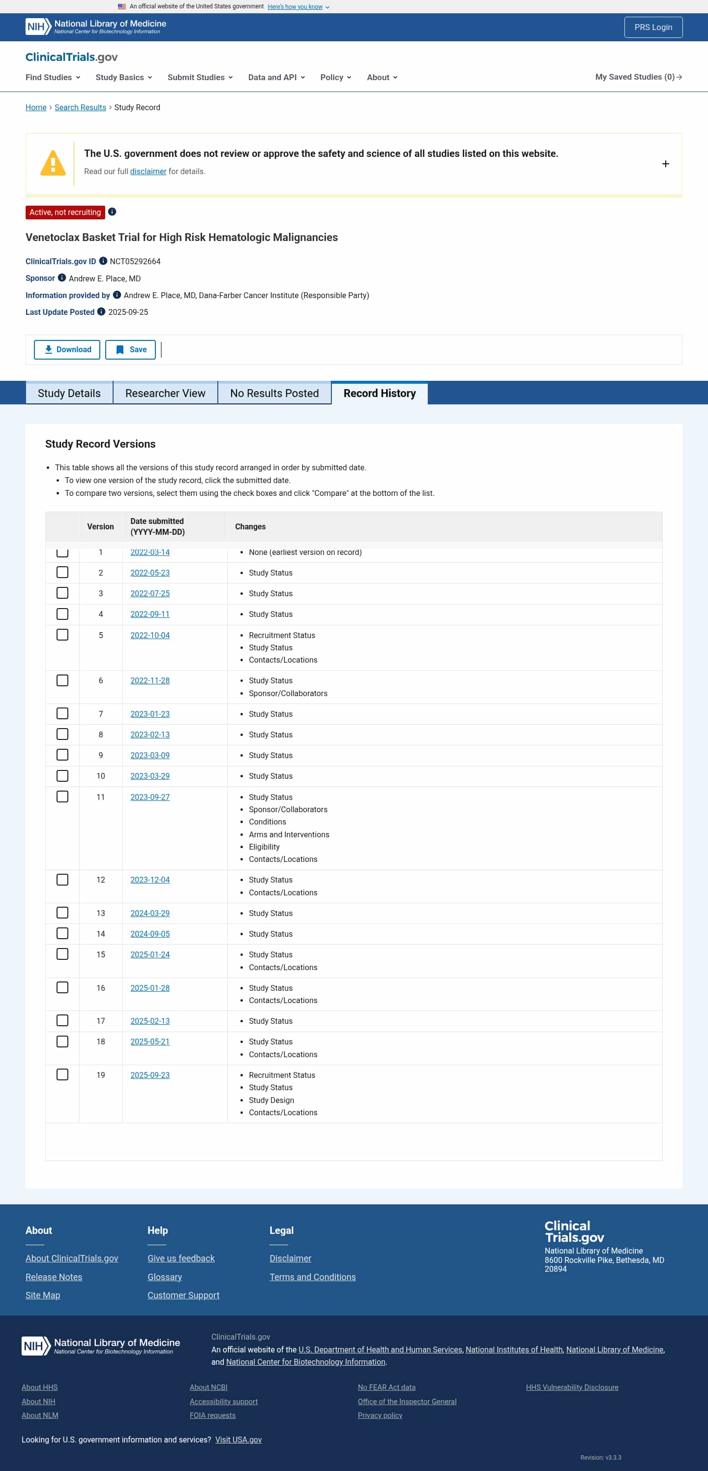Click the yellow warning triangle icon
Viewport: 708px width, 1471px height.
53,163
